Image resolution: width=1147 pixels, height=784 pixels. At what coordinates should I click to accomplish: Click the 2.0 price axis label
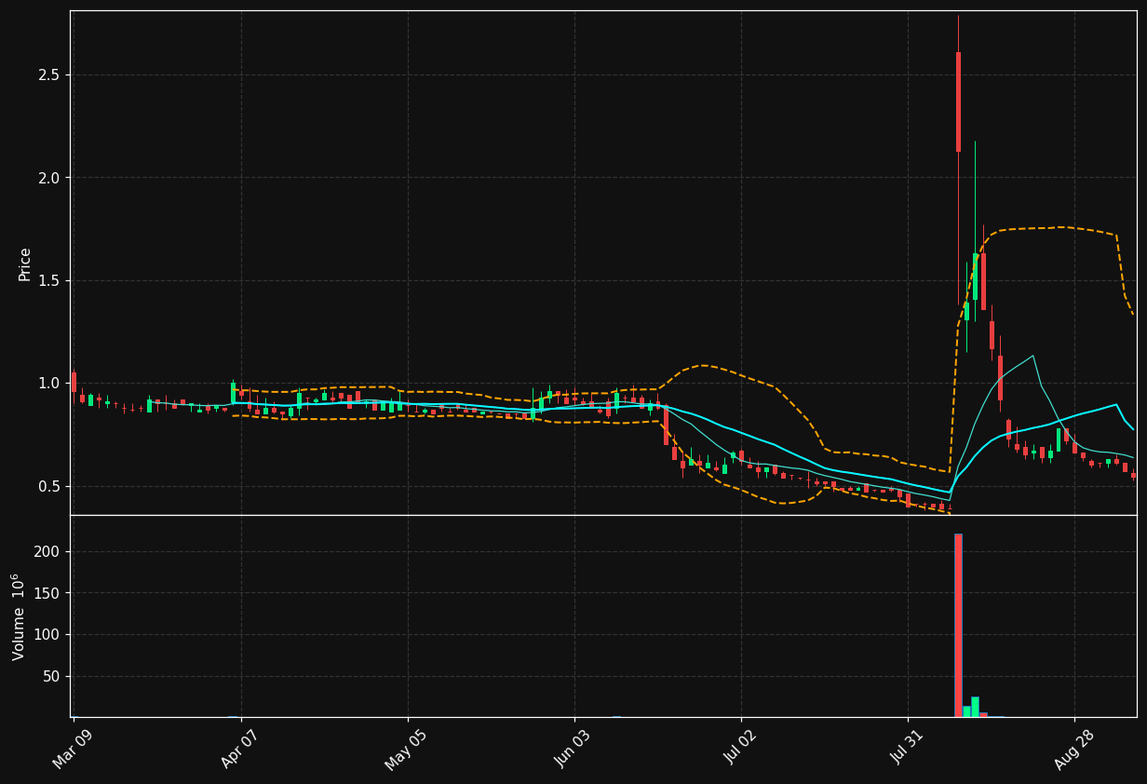coord(49,178)
